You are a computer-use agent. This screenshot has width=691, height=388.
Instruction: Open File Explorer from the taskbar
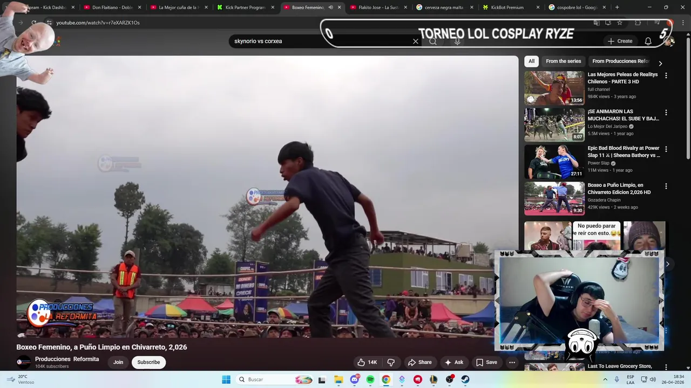pyautogui.click(x=338, y=379)
